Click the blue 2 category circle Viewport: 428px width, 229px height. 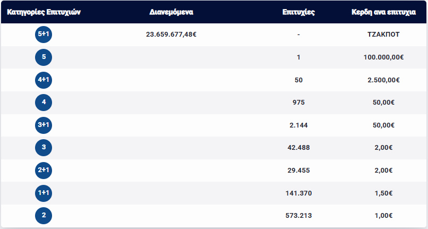tap(44, 216)
